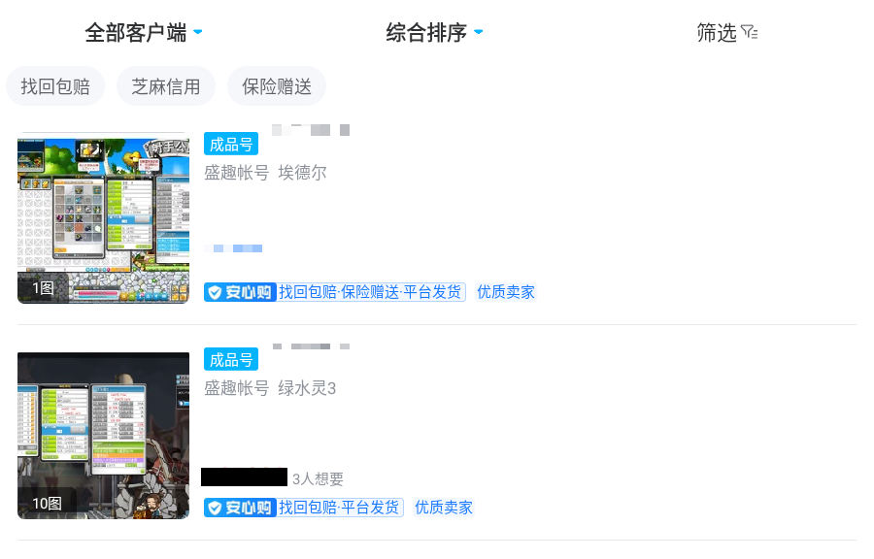Toggle the 找回包赔 filter chip
The image size is (874, 559).
coord(55,86)
